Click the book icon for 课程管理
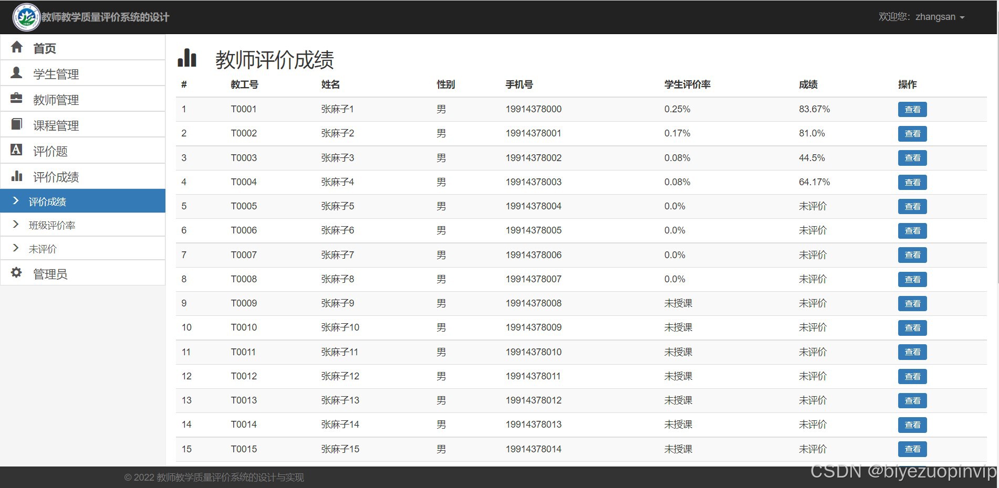 (x=17, y=124)
